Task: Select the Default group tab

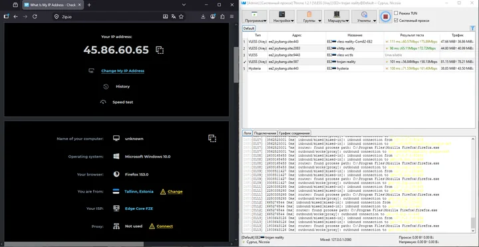Action: [x=249, y=29]
